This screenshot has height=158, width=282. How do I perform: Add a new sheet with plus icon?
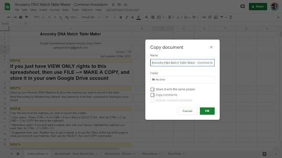coord(11,154)
